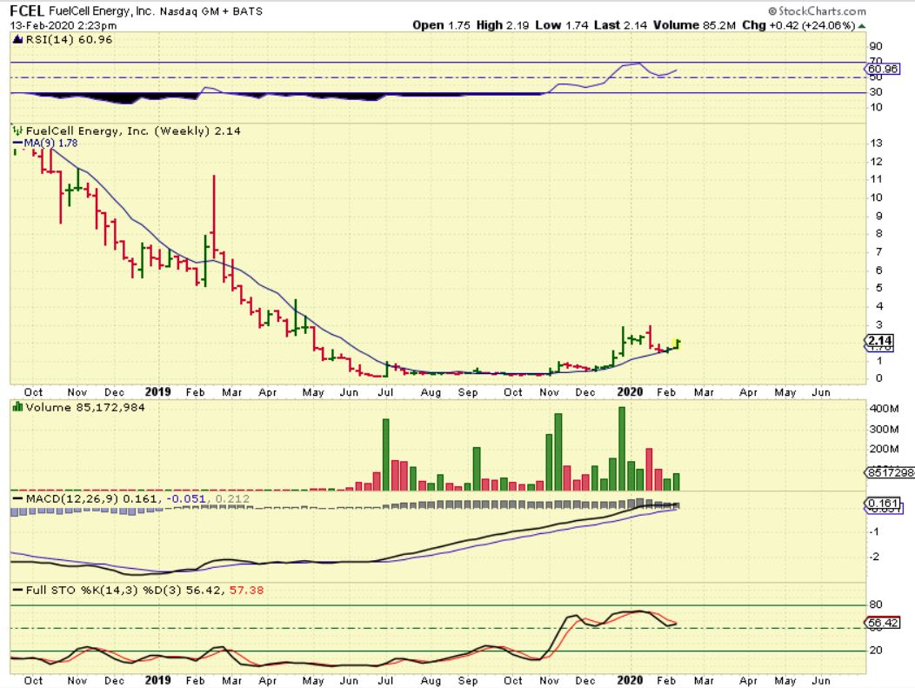The image size is (915, 688).
Task: Click the '2019' label under the price chart
Action: coord(157,392)
